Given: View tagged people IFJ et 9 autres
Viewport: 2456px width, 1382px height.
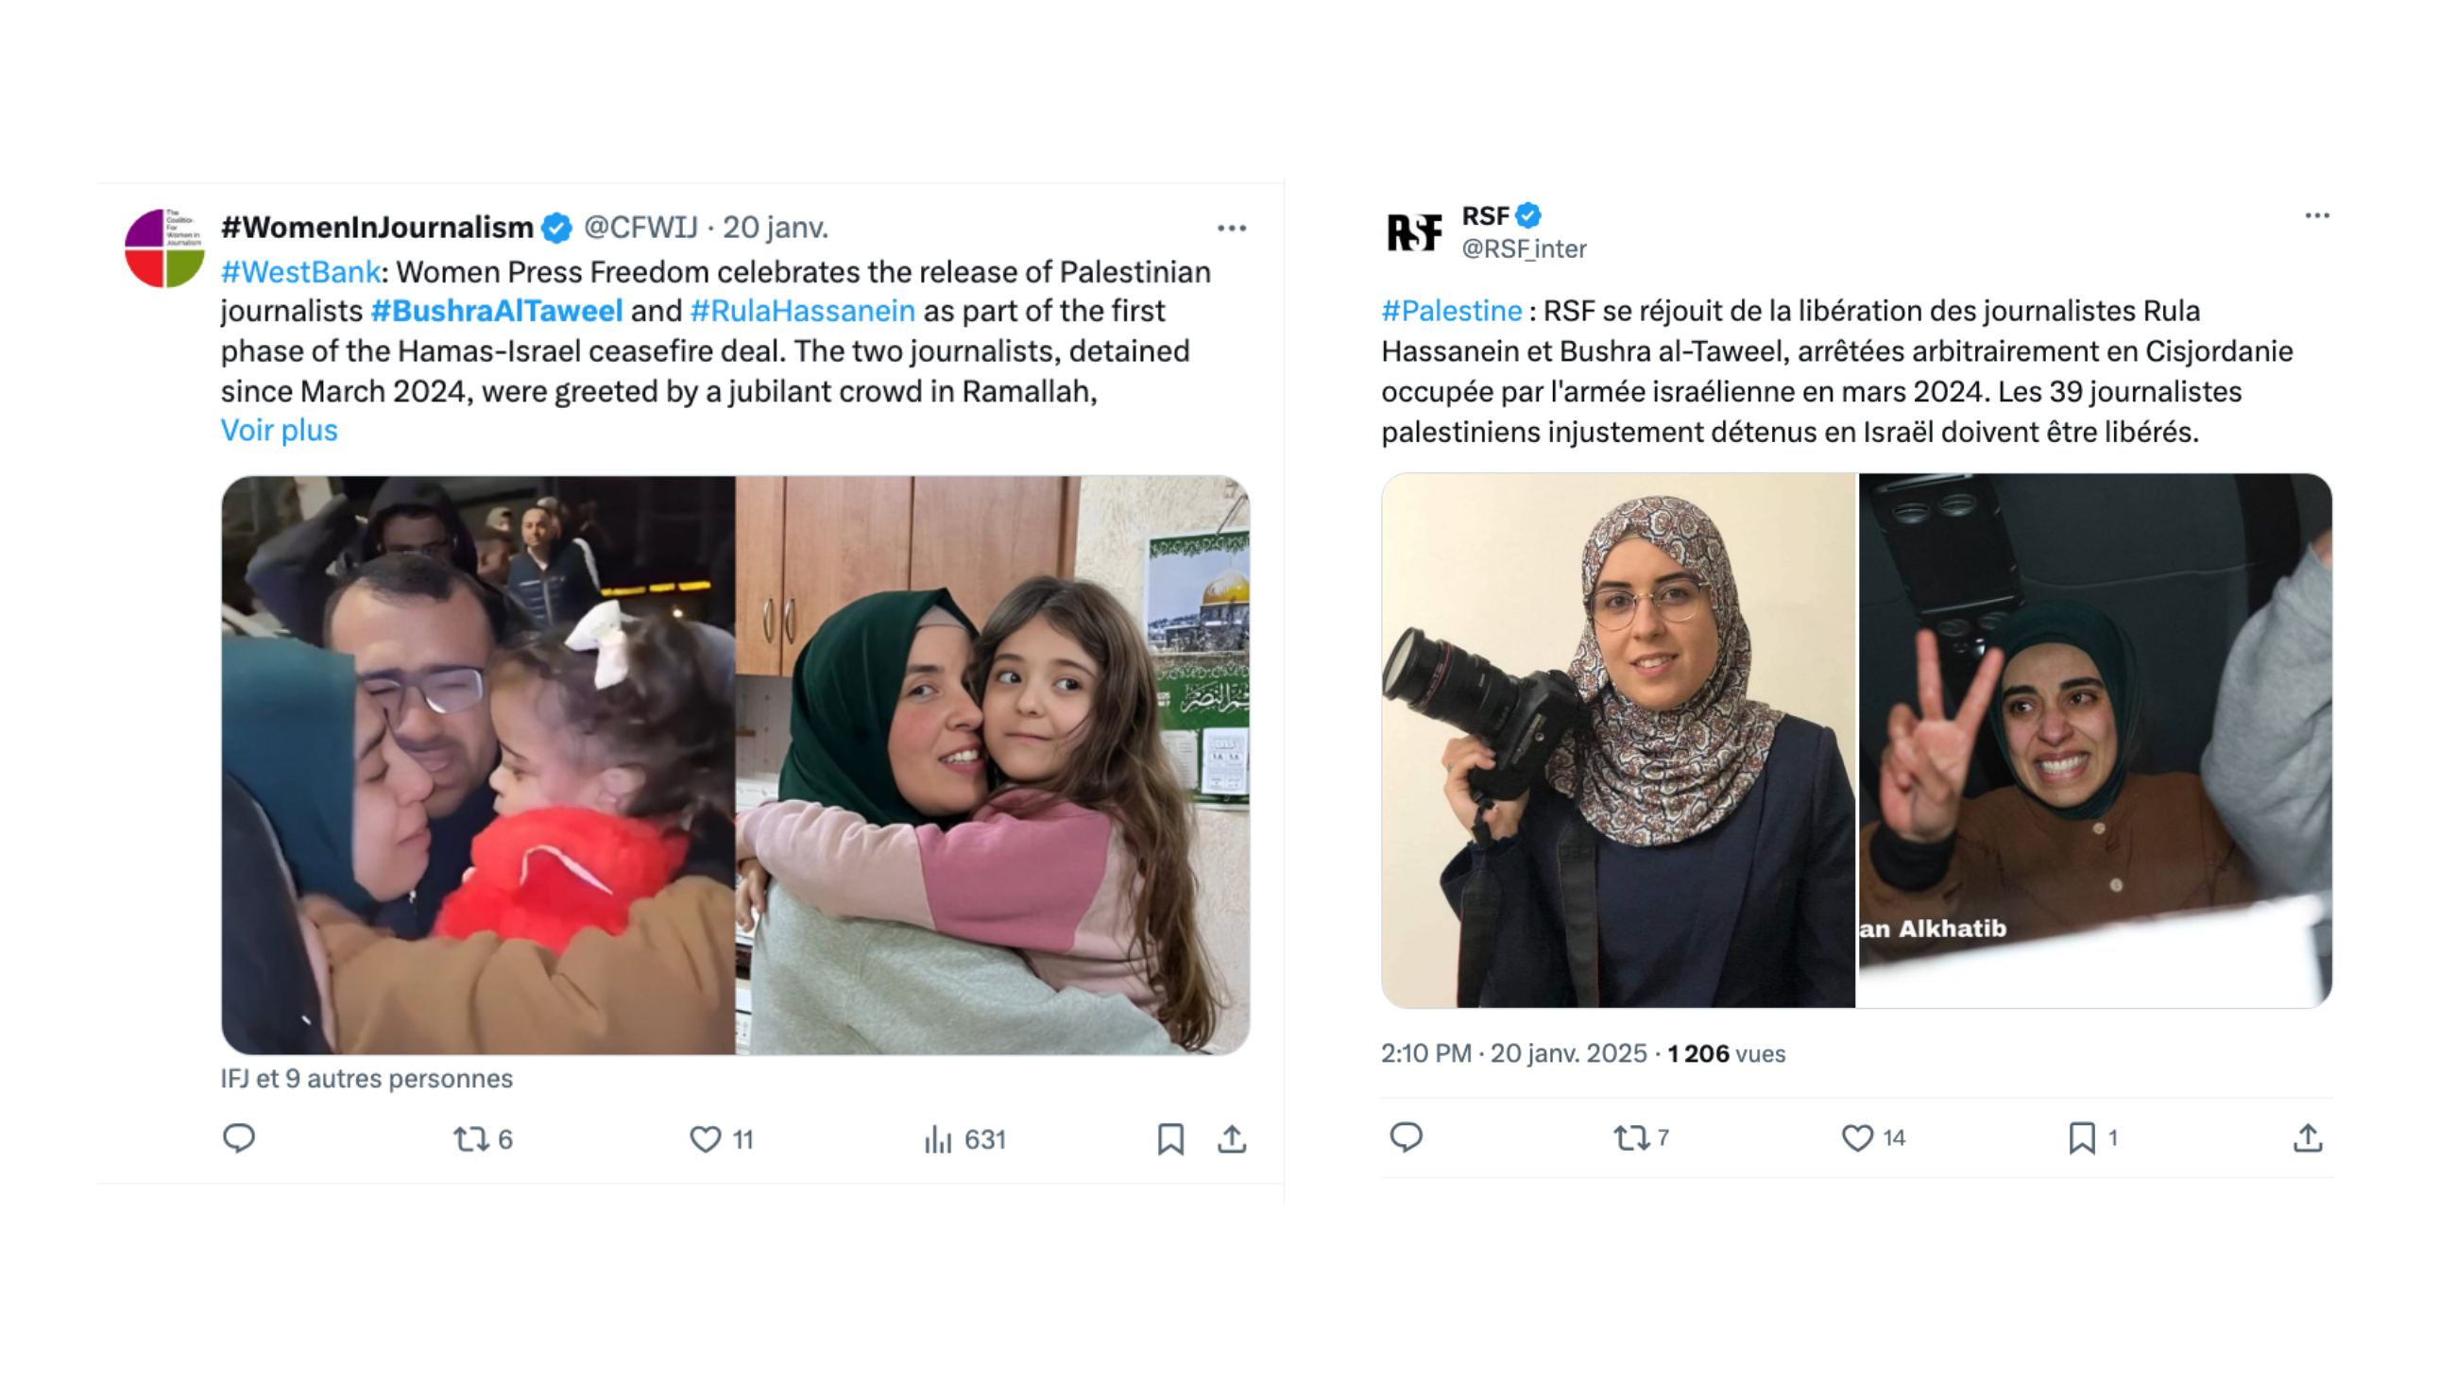Looking at the screenshot, I should [367, 1079].
